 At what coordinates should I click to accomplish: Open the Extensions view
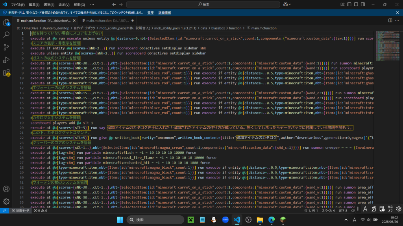pos(6,73)
